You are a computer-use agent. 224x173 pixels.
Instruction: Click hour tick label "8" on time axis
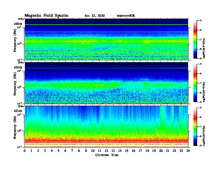pyautogui.click(x=79, y=151)
